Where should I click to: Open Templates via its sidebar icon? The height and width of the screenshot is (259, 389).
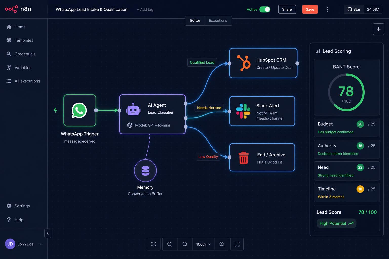point(9,40)
